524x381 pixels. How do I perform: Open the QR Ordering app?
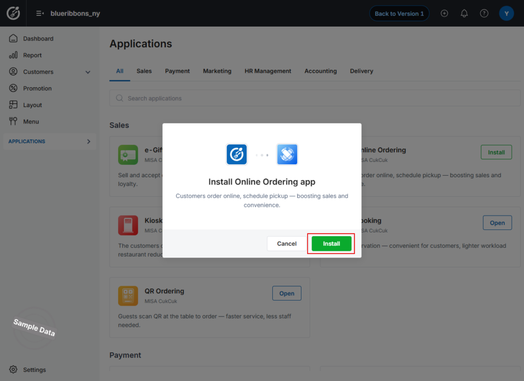pos(287,293)
